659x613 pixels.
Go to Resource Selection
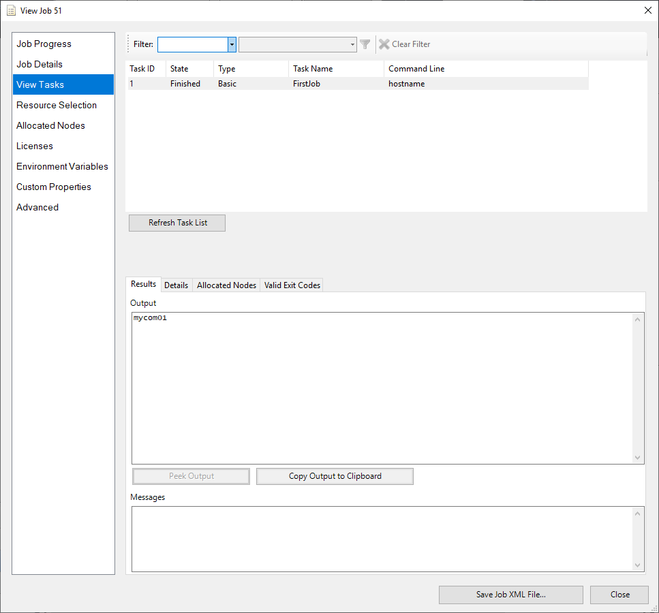tap(56, 105)
